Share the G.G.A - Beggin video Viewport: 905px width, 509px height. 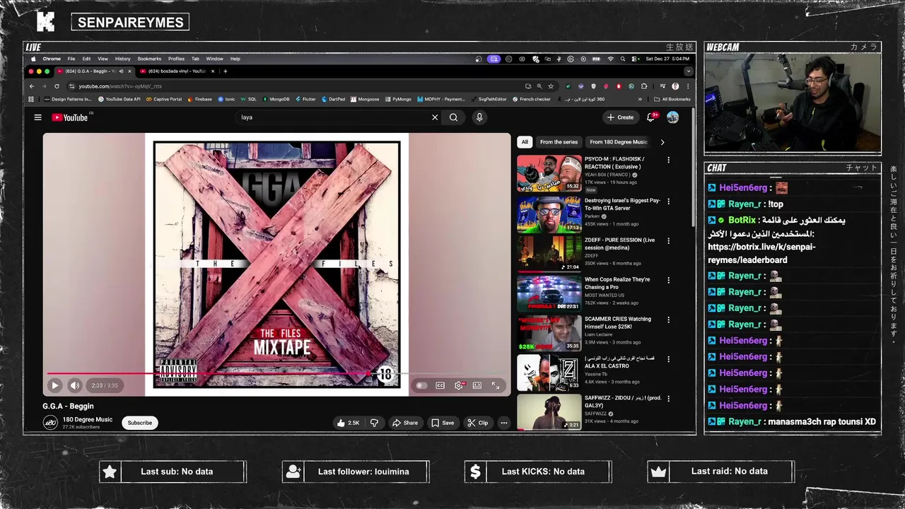(x=405, y=423)
